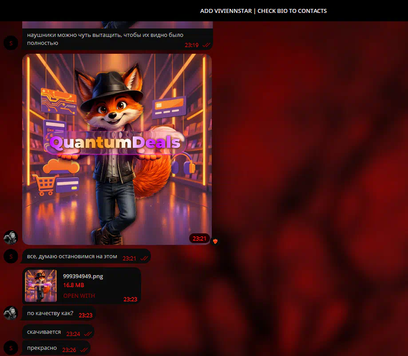Select the 'скачивается' message bubble
The image size is (408, 356).
point(44,332)
